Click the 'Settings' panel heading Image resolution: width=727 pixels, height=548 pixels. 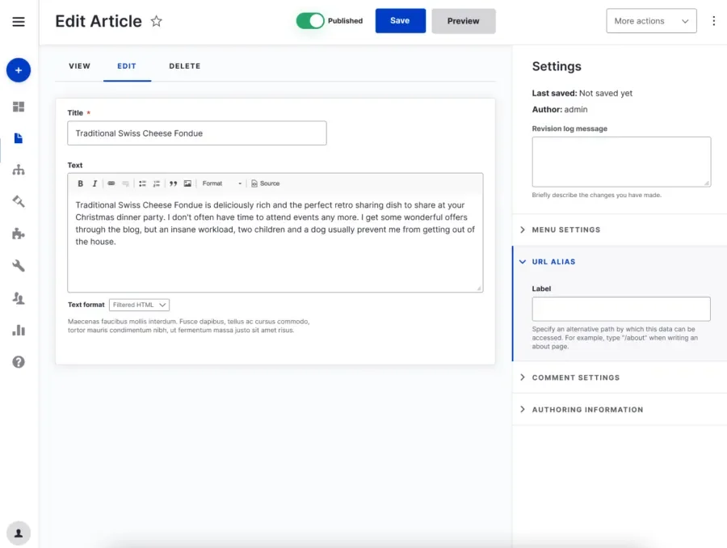click(x=557, y=66)
